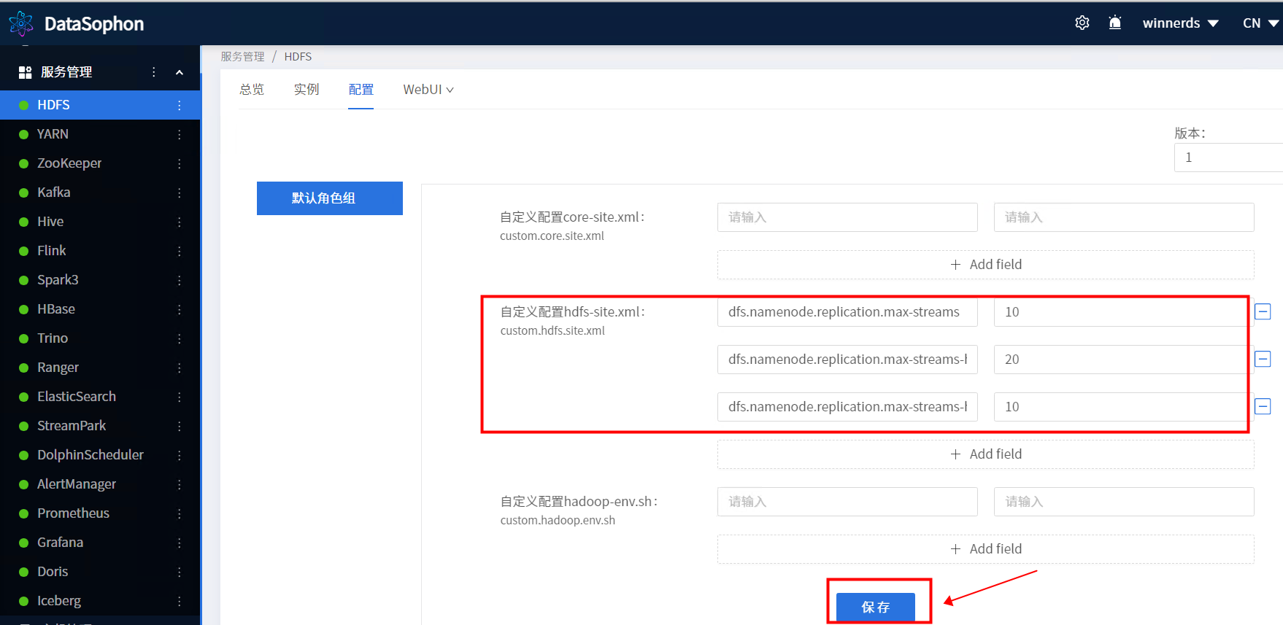Open YARN three-dot actions menu

click(179, 134)
